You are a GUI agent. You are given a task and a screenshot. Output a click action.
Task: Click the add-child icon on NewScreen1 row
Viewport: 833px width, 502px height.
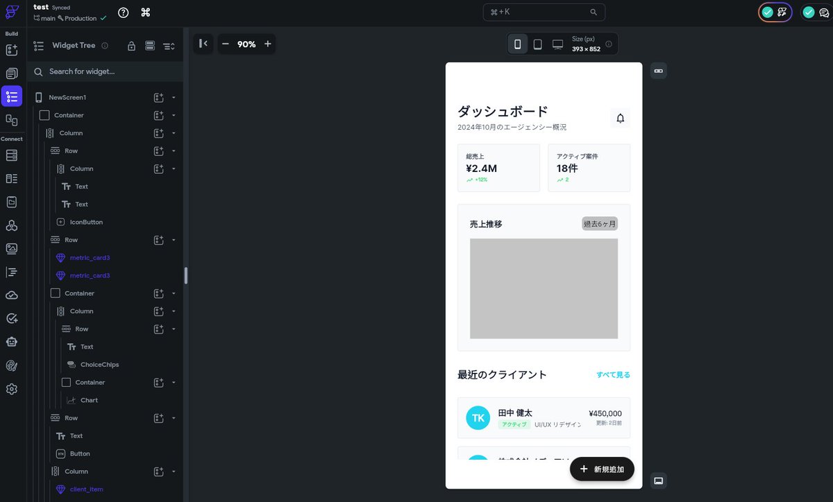tap(158, 98)
